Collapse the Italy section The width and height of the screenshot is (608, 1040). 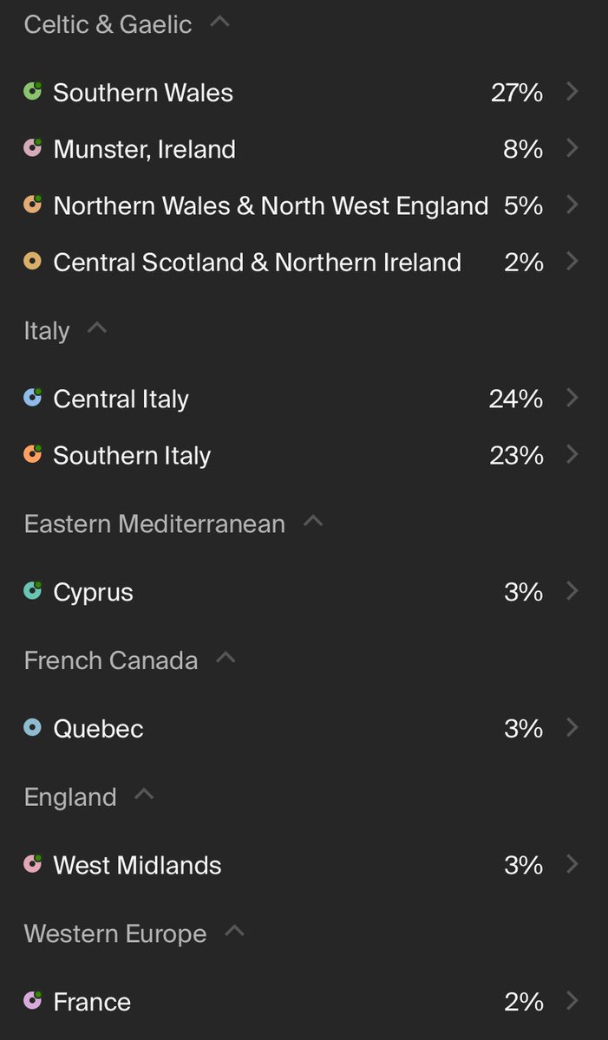tap(97, 328)
